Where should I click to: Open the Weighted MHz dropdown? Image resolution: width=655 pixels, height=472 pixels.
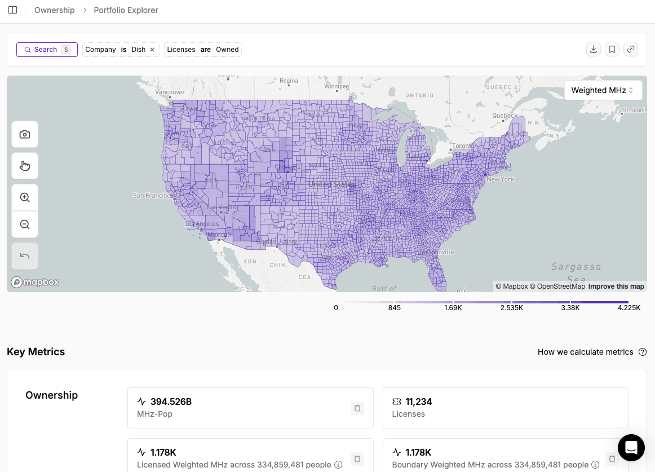coord(603,90)
